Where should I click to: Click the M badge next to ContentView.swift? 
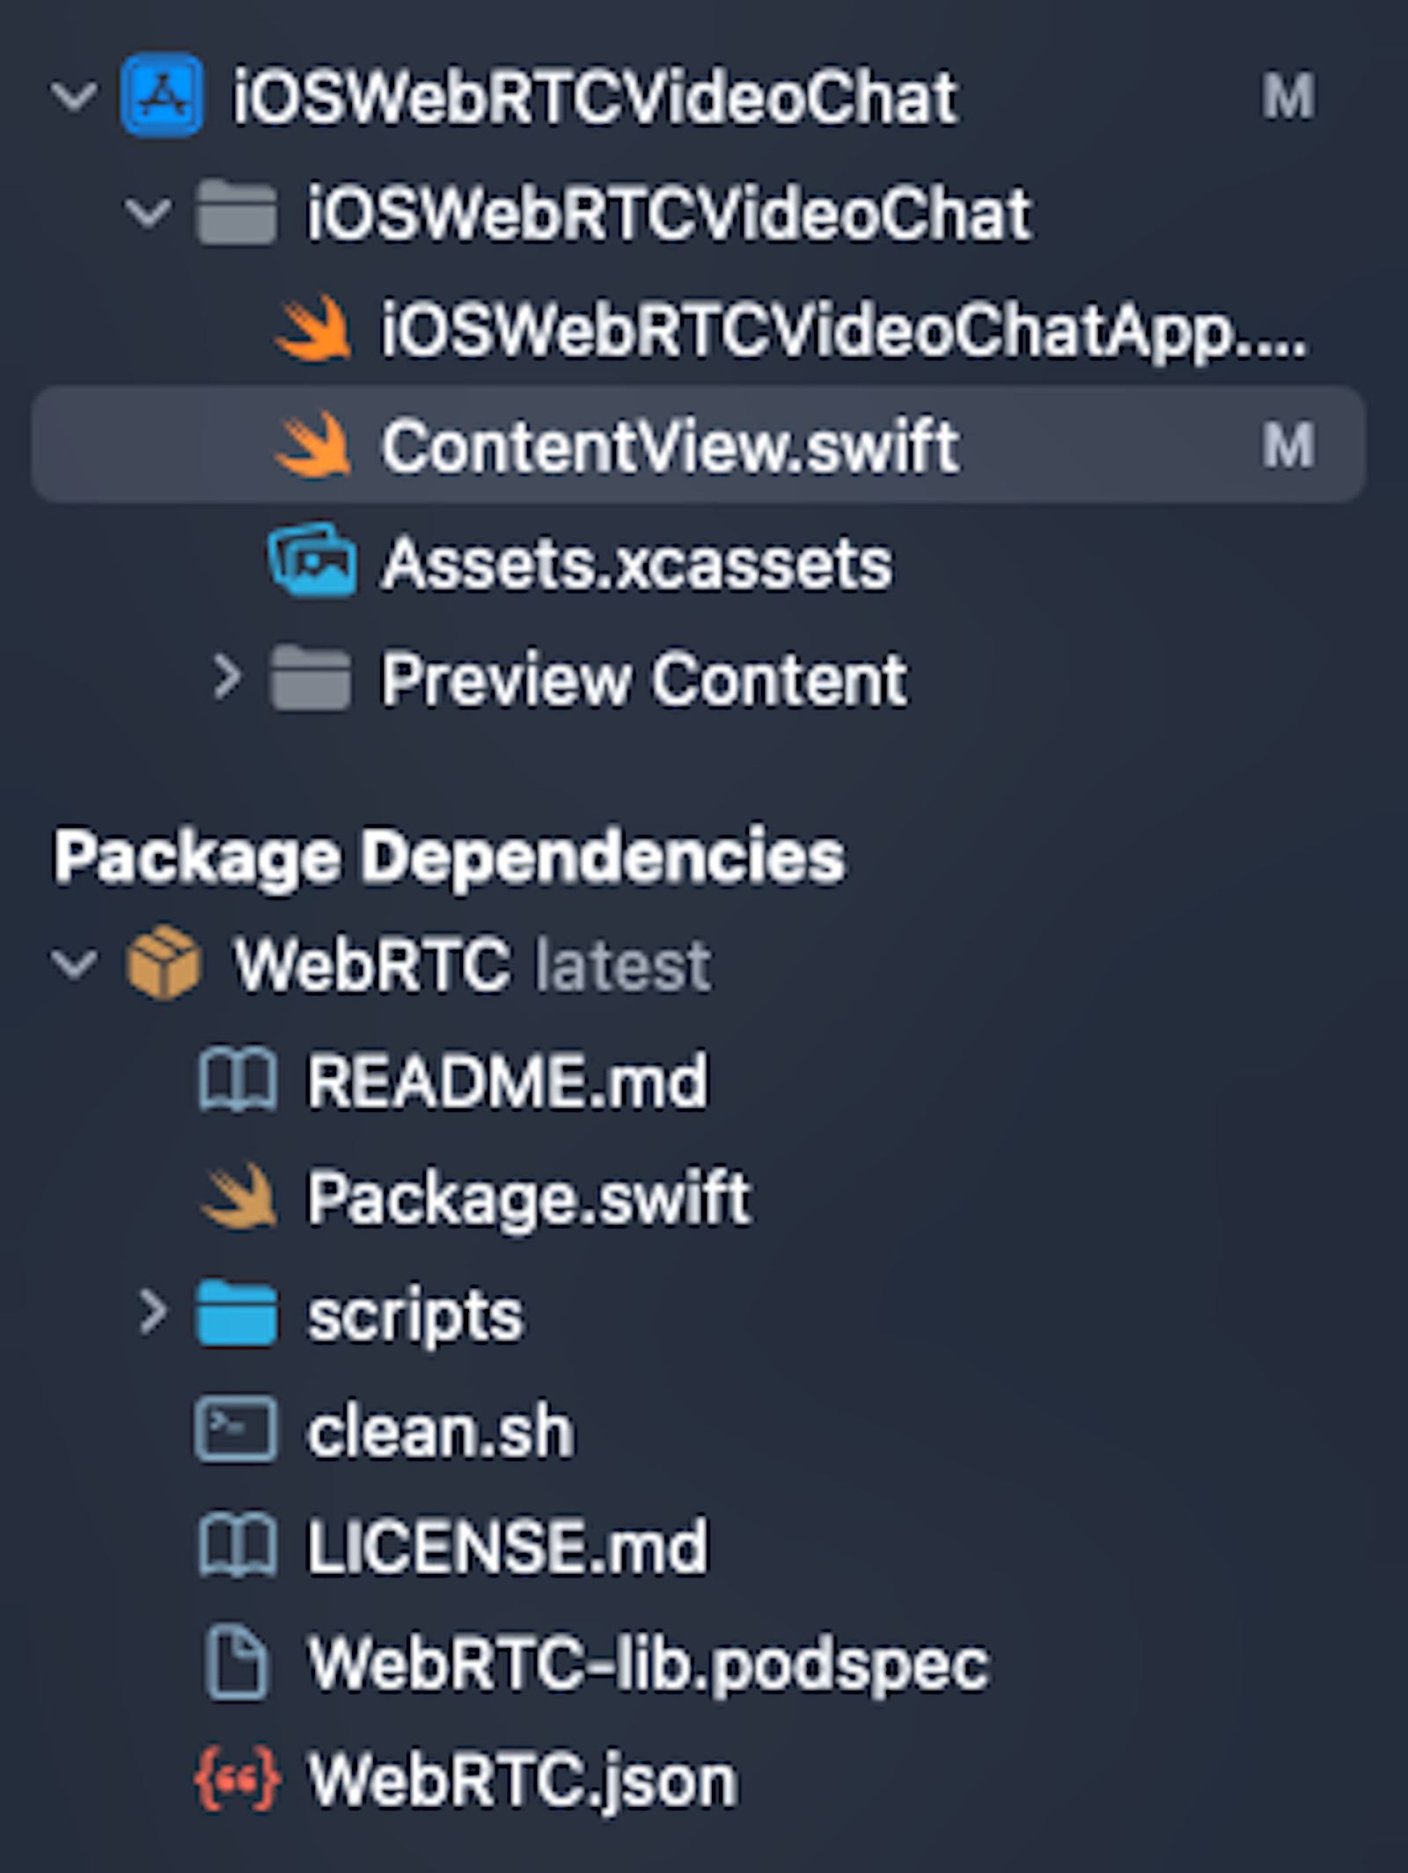[x=1288, y=444]
